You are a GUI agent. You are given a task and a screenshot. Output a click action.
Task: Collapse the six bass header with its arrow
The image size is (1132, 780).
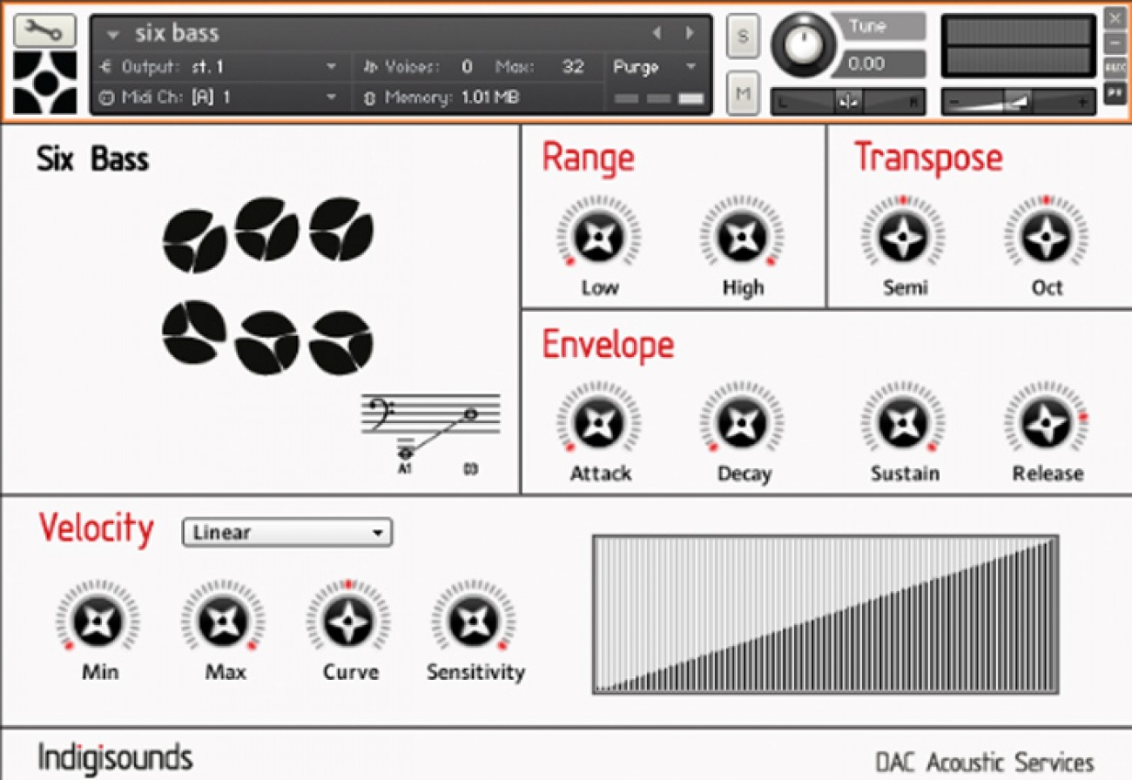tap(113, 33)
